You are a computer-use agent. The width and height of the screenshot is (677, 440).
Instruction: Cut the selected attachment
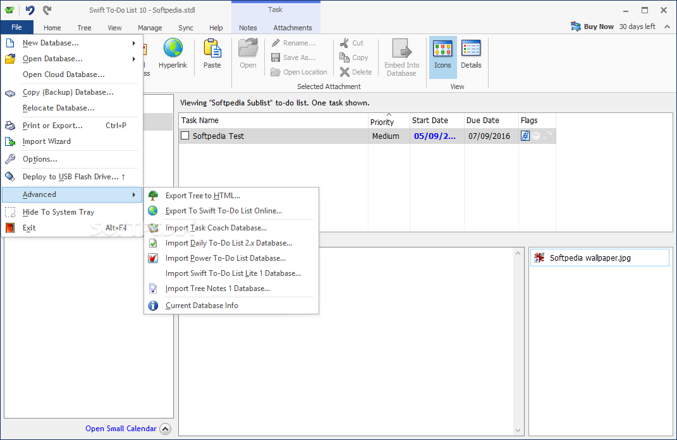pos(351,43)
